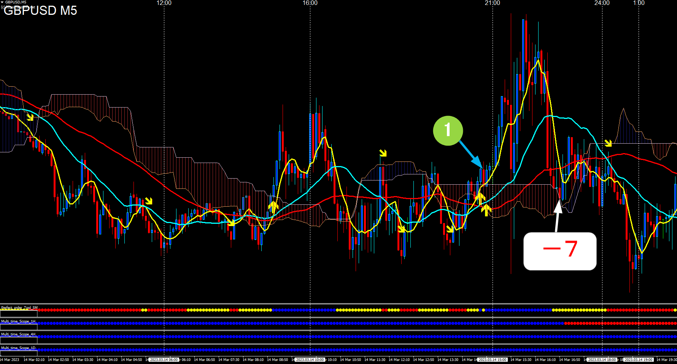
Task: Click 14 Mar 16:50 on the time axis
Action: pyautogui.click(x=569, y=360)
